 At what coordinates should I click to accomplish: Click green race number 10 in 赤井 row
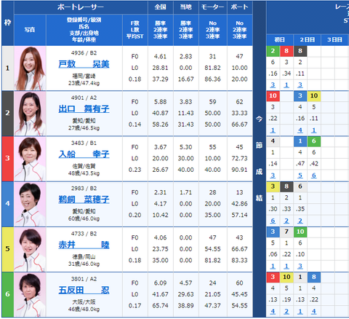(300, 232)
